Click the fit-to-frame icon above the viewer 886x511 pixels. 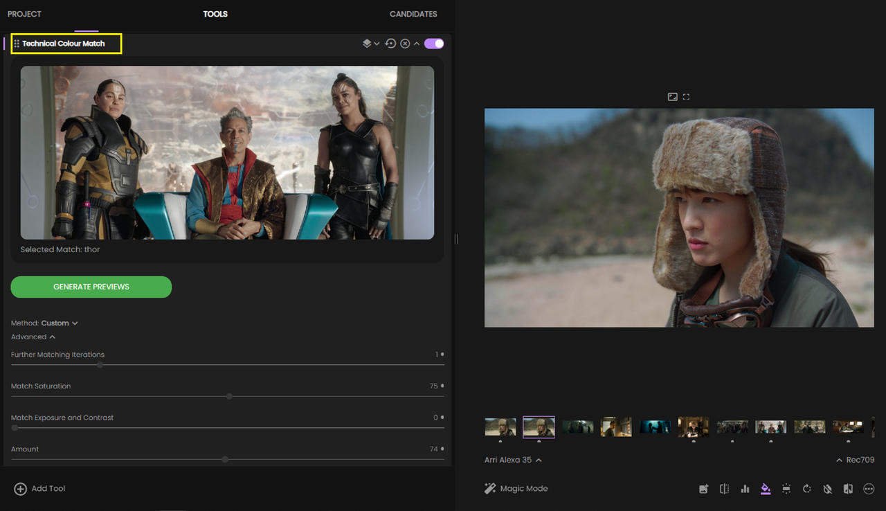tap(672, 97)
